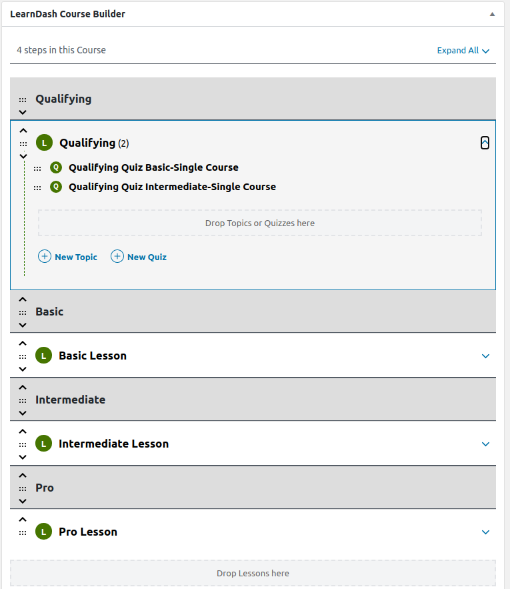
Task: Expand the Basic Lesson row
Action: pyautogui.click(x=485, y=356)
